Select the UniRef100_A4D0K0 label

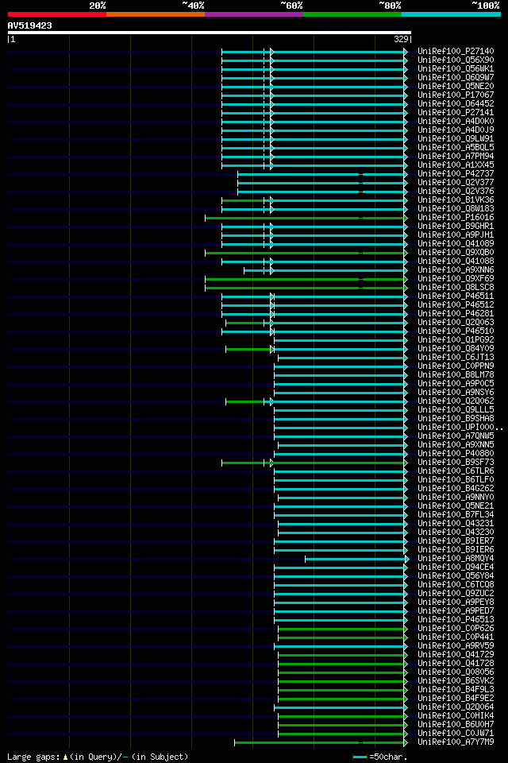coord(456,121)
